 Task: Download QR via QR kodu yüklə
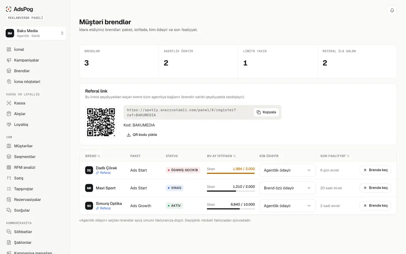click(x=142, y=135)
